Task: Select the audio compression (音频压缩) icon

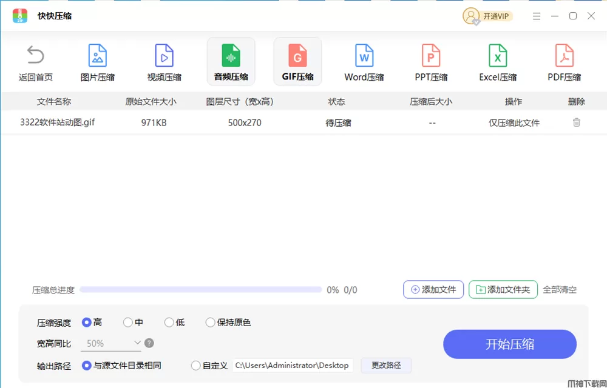Action: coord(231,56)
